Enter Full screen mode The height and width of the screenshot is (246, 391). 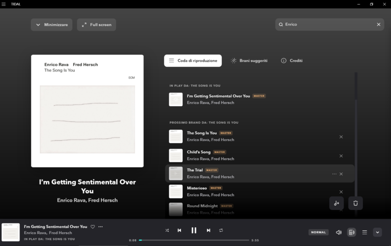click(x=96, y=24)
